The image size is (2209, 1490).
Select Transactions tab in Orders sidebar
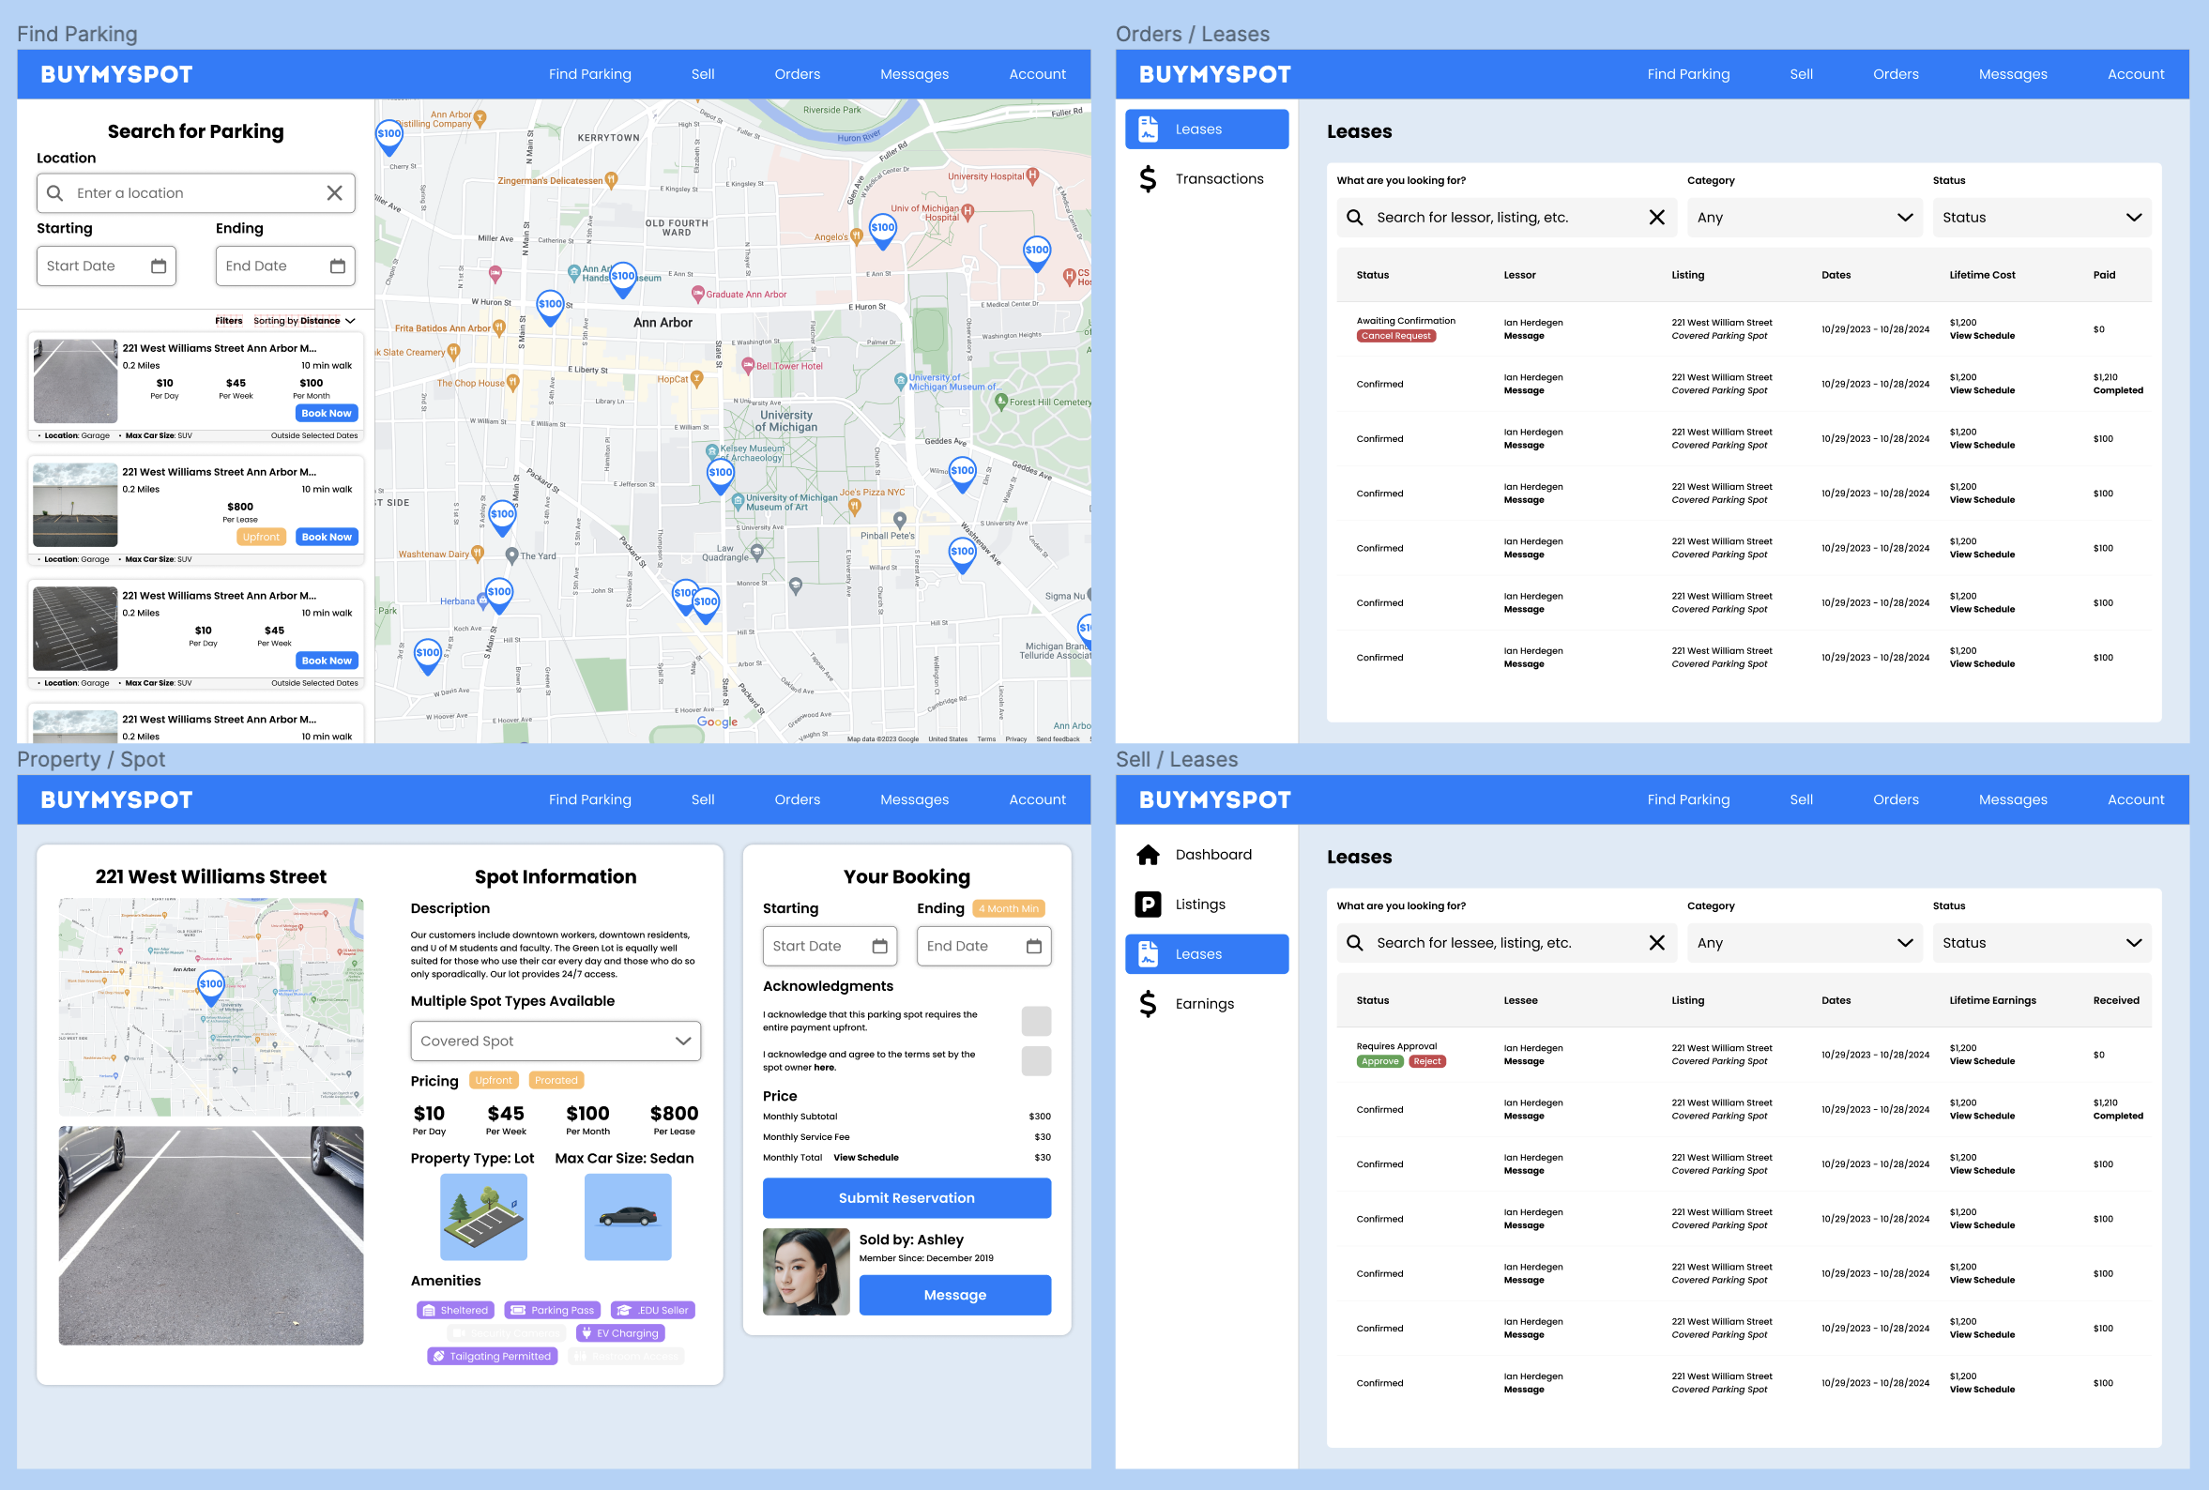[1207, 178]
